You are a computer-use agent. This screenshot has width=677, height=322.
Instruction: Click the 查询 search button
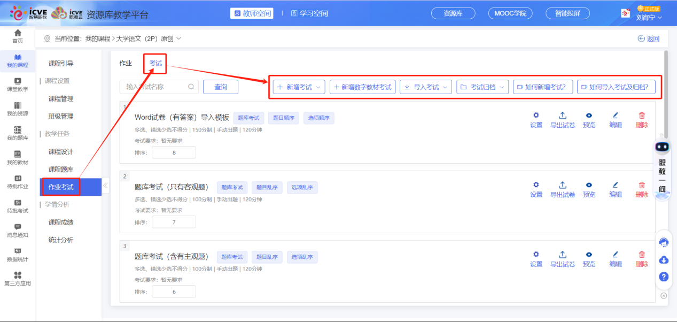pyautogui.click(x=220, y=87)
